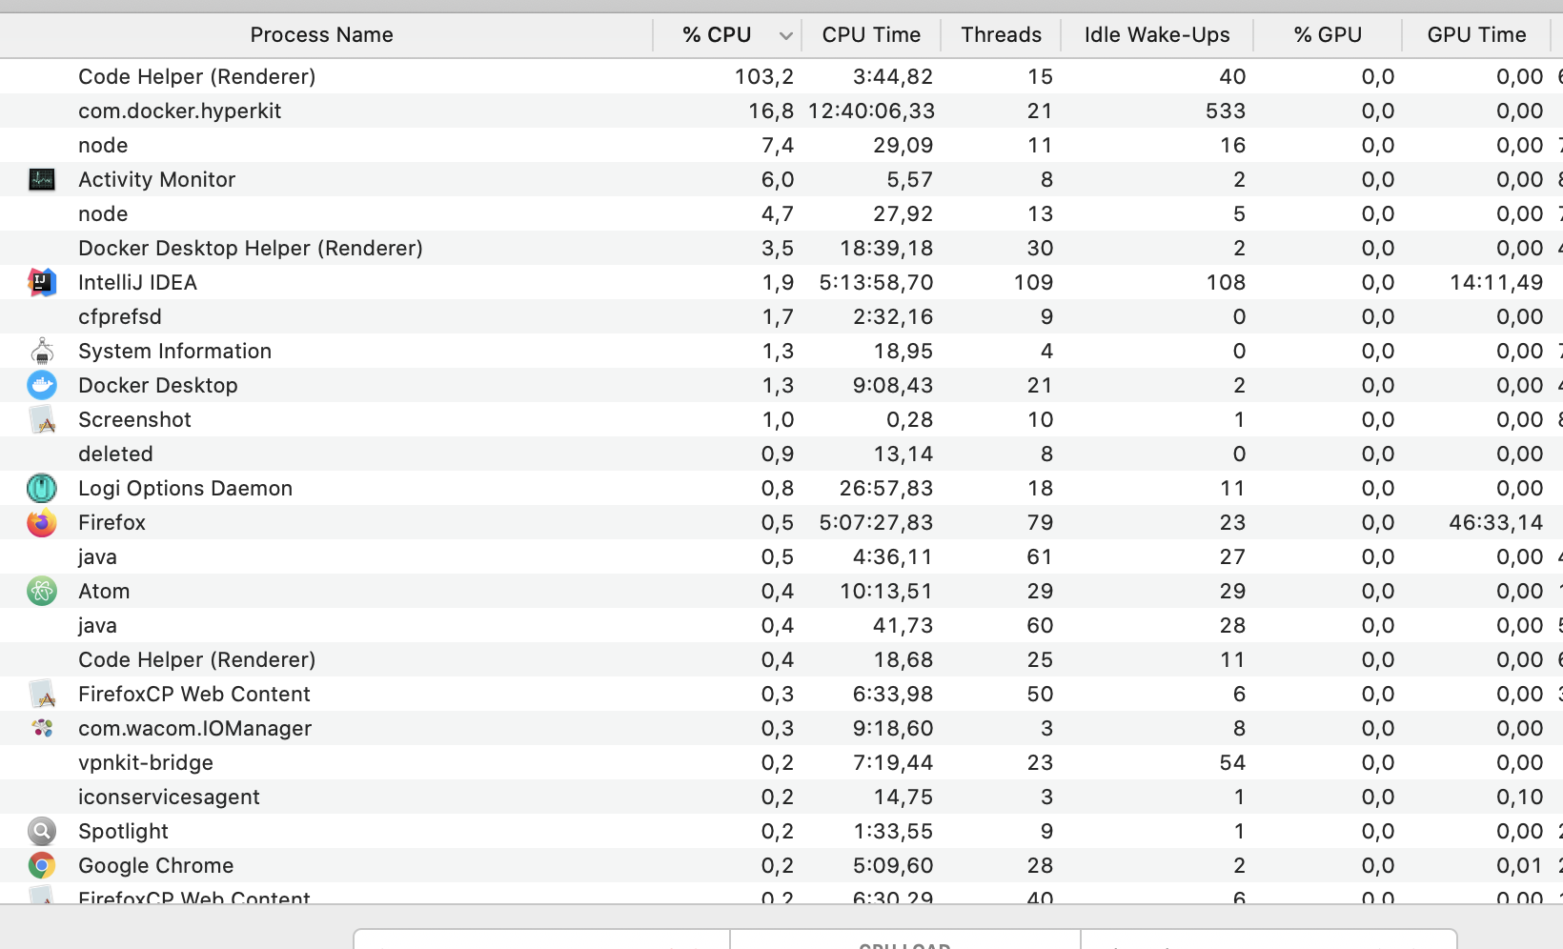Click the Docker Desktop whale icon
This screenshot has width=1563, height=949.
click(x=42, y=385)
